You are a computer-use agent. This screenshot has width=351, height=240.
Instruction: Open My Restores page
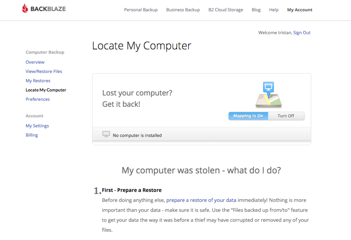pos(38,81)
